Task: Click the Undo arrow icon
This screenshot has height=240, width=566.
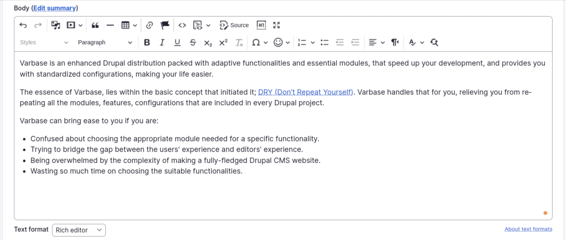Action: coord(23,25)
